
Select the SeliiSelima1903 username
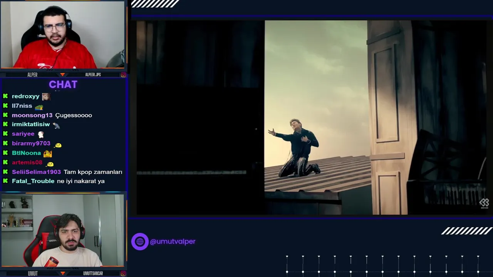click(x=36, y=172)
